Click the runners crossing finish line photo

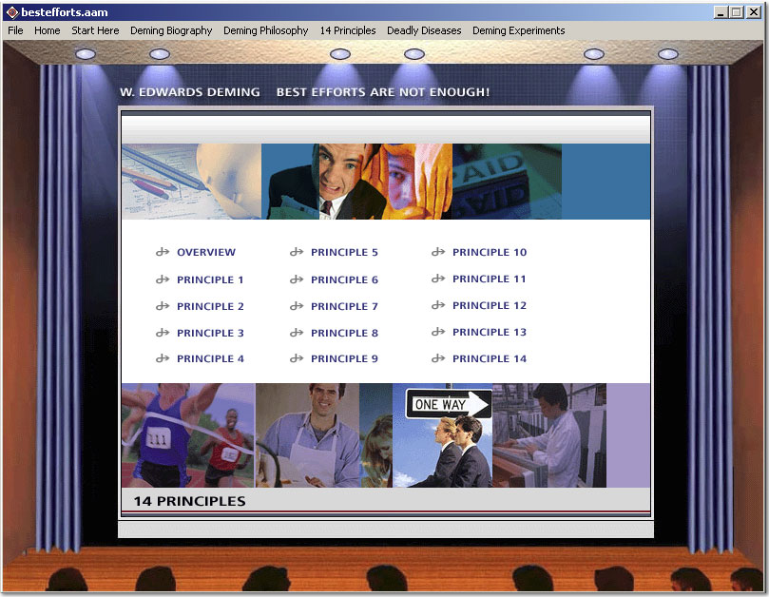click(x=187, y=435)
